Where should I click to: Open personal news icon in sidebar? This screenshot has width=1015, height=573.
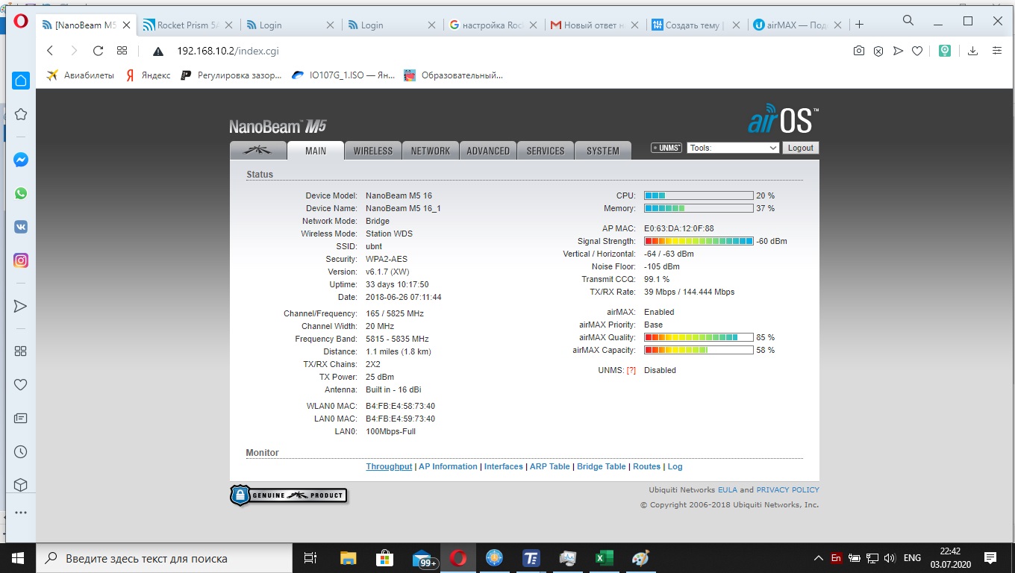[x=21, y=419]
